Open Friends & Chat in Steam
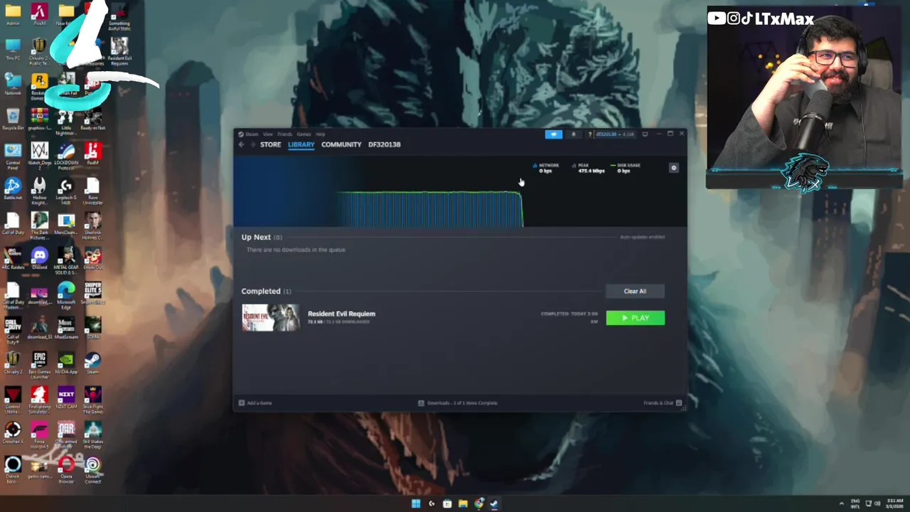Image resolution: width=910 pixels, height=512 pixels. tap(663, 403)
